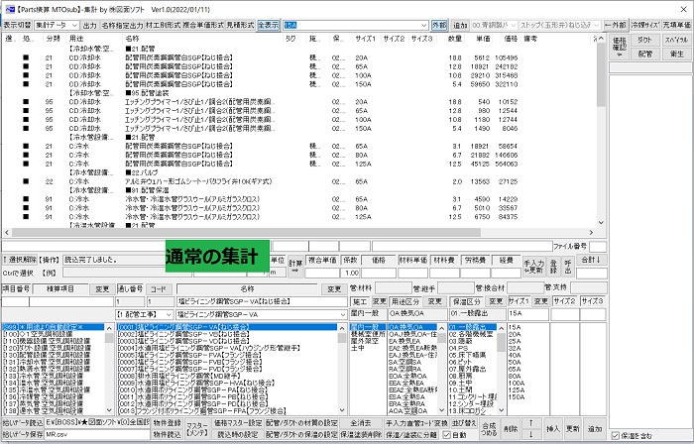The image size is (694, 444).
Task: Toggle the 全表示 button in toolbar
Action: (269, 25)
